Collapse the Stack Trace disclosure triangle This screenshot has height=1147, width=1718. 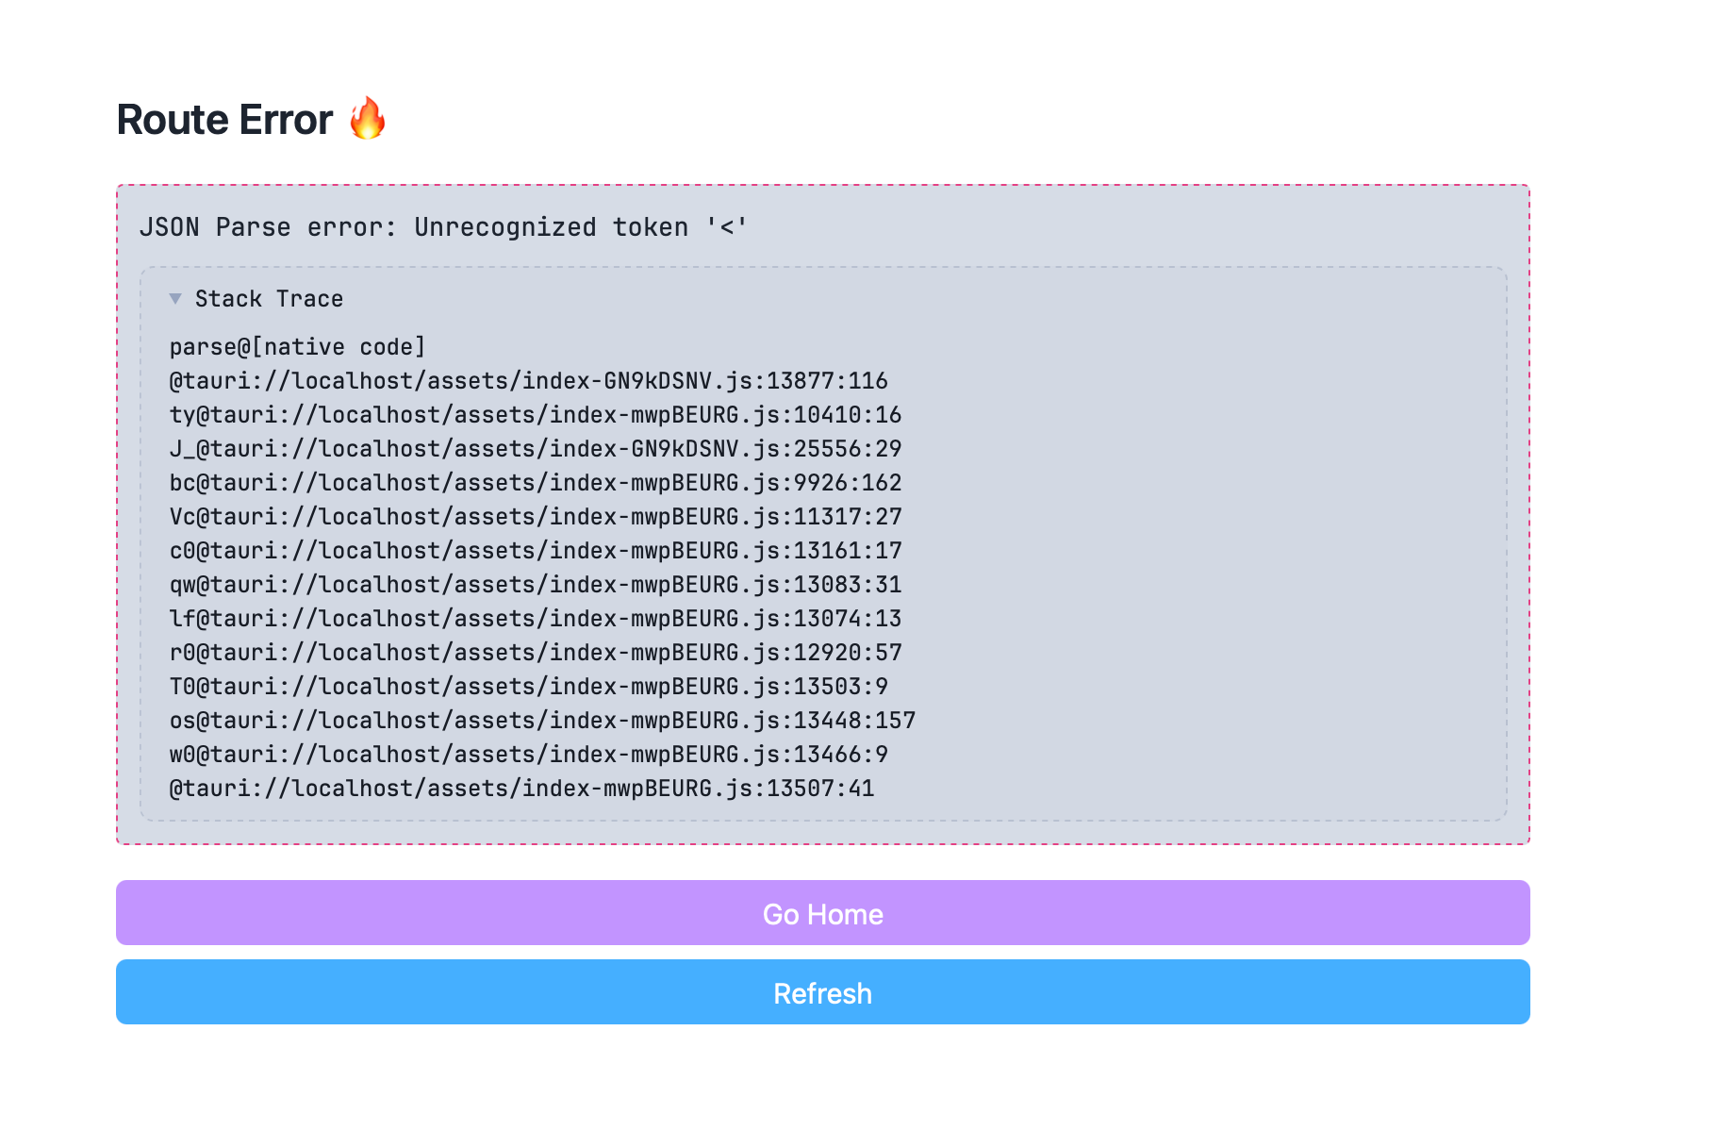tap(175, 299)
